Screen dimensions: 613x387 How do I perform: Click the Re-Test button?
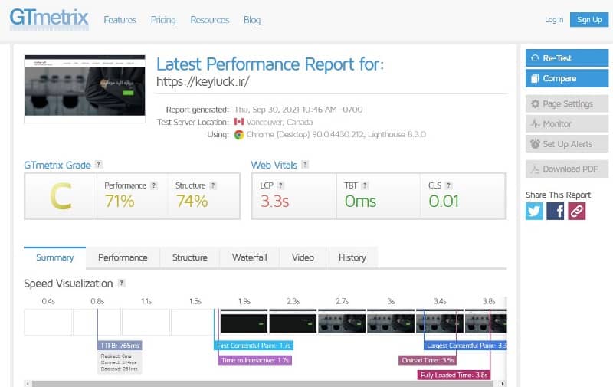point(566,58)
